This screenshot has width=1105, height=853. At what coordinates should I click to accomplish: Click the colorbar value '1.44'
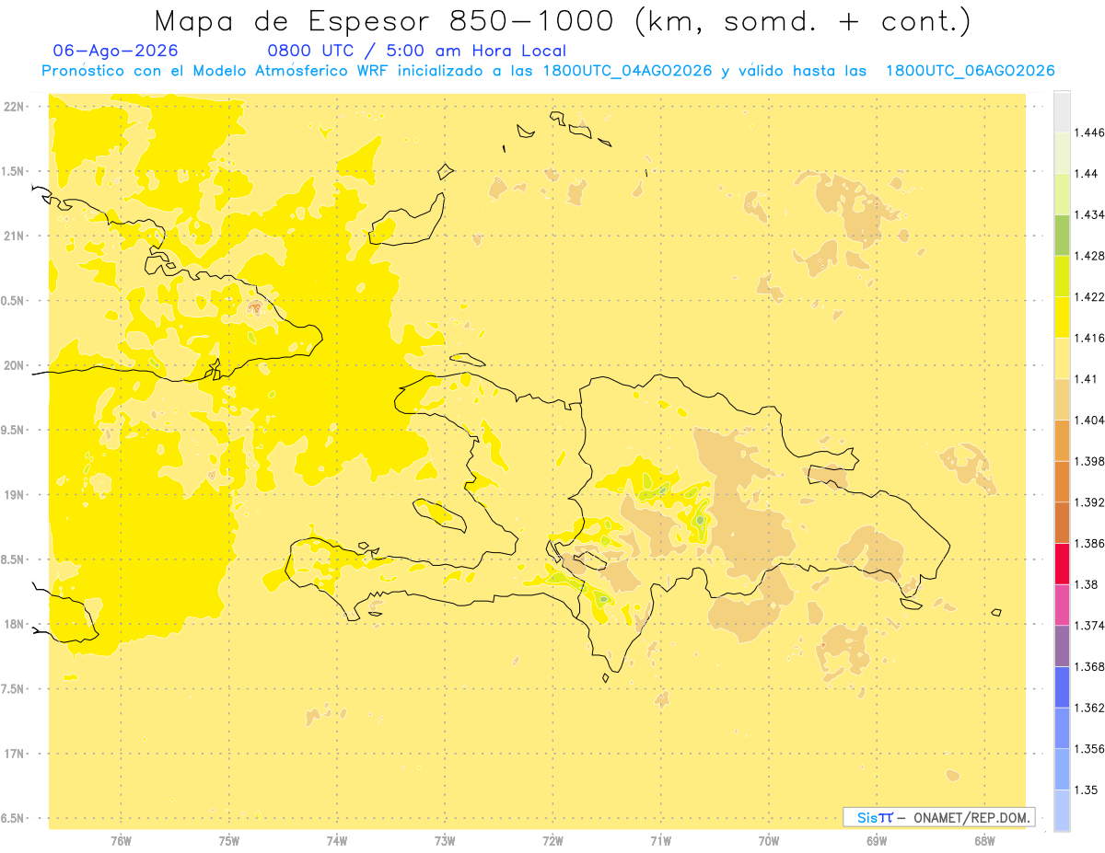pyautogui.click(x=1088, y=174)
